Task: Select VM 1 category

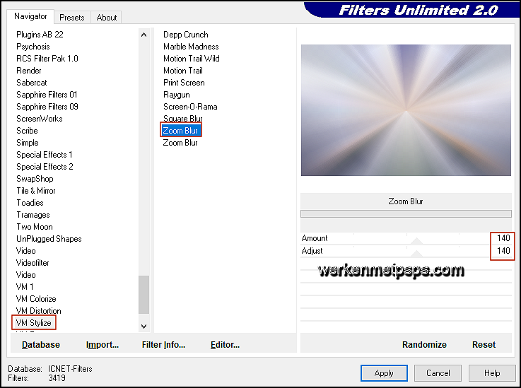Action: coord(25,287)
